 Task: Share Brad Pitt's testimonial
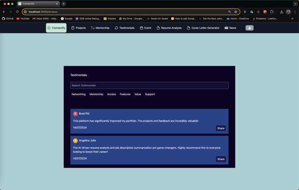[221, 128]
